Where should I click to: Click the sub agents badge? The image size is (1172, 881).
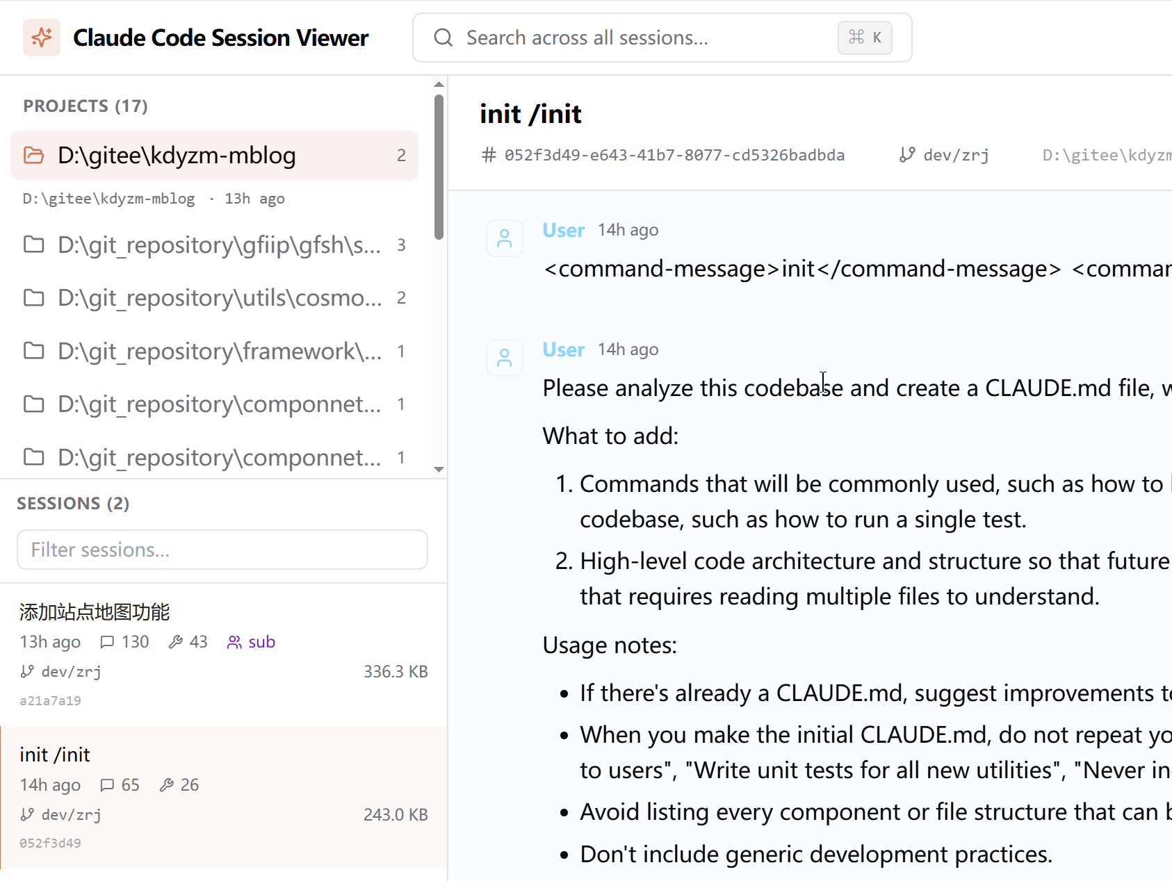point(252,642)
